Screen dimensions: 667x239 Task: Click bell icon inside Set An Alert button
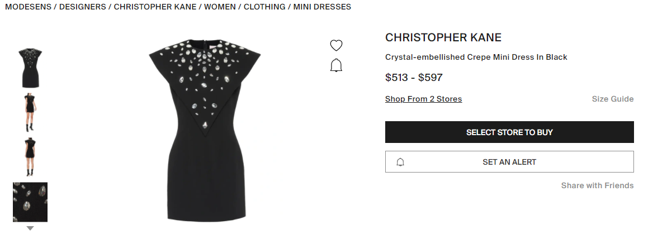coord(400,162)
